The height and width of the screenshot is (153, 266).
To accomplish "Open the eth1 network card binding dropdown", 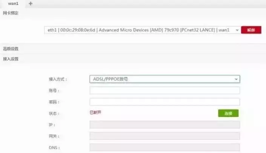I will pyautogui.click(x=142, y=30).
